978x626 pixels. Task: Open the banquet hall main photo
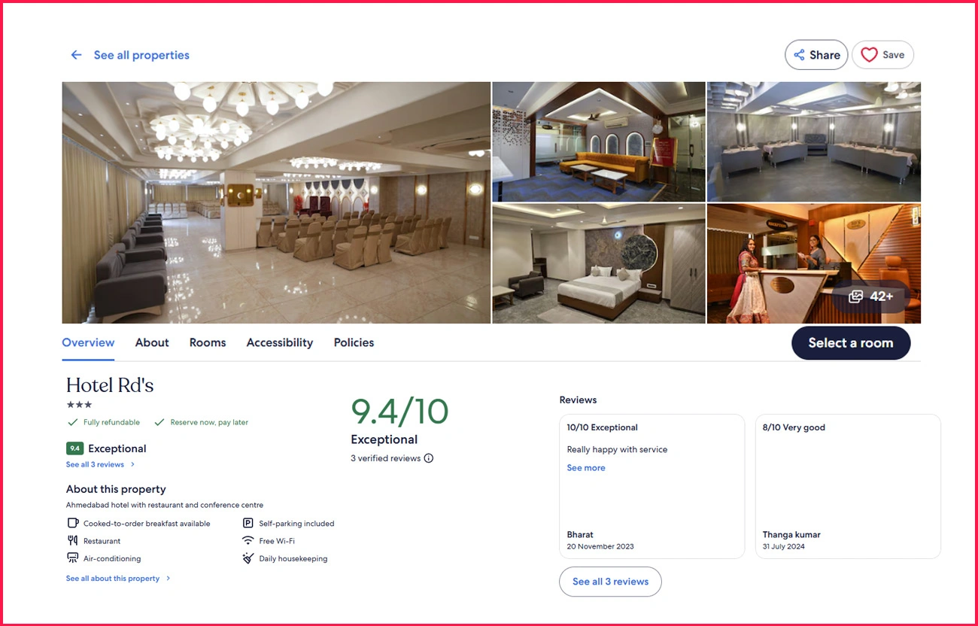(276, 202)
